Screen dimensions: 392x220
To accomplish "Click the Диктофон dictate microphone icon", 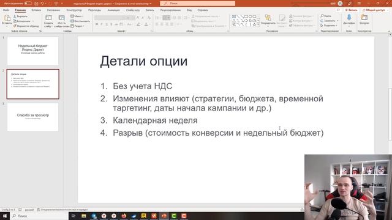I will pos(349,18).
